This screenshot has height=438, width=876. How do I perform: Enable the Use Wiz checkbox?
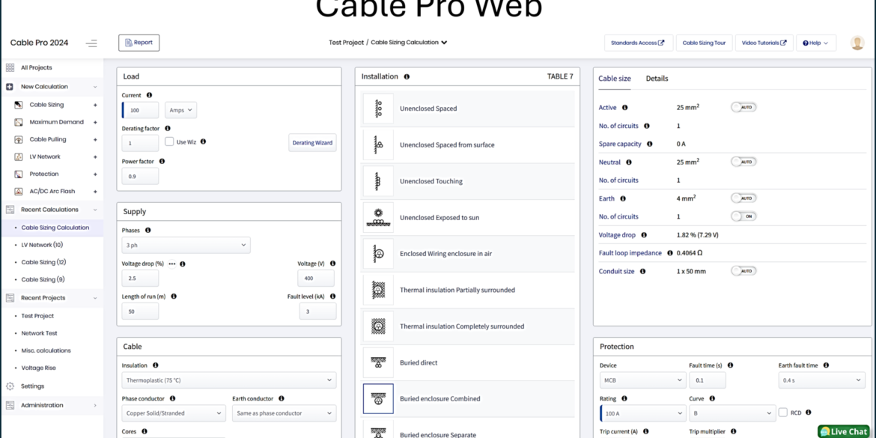(169, 142)
